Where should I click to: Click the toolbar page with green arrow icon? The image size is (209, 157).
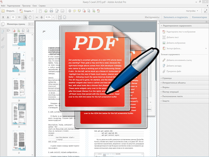94,11
